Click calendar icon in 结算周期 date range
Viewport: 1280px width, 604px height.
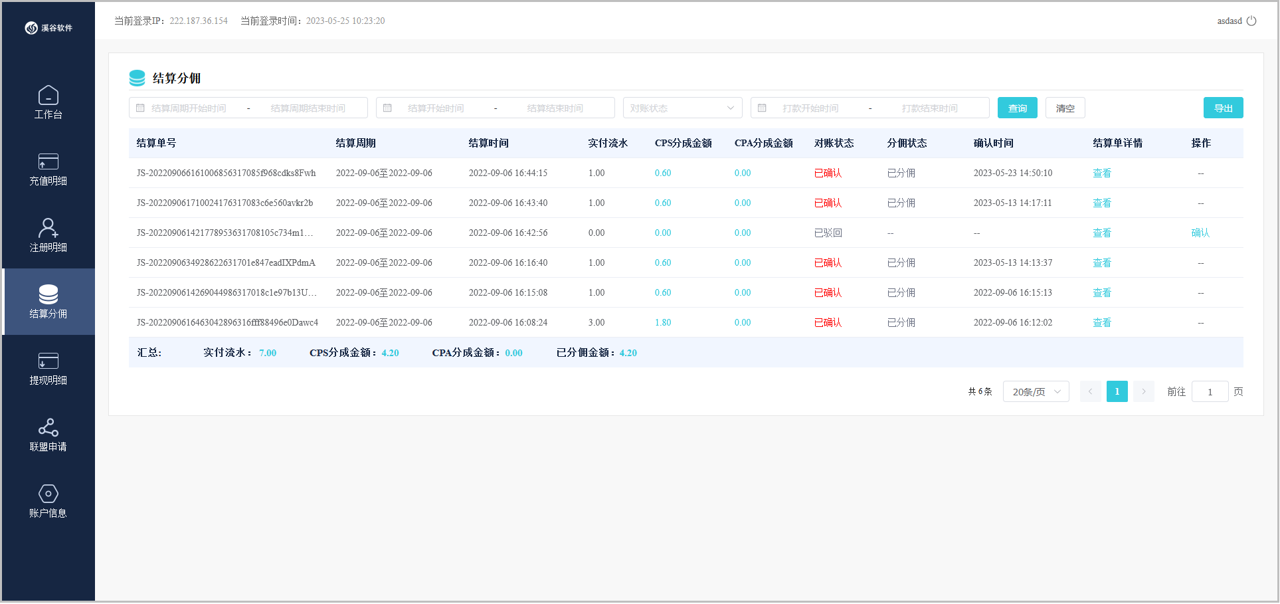click(140, 108)
